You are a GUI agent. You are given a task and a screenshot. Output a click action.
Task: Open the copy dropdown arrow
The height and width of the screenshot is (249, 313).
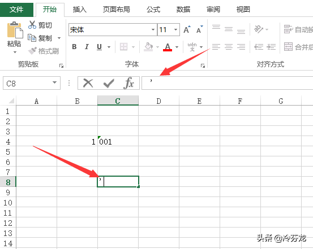click(59, 38)
